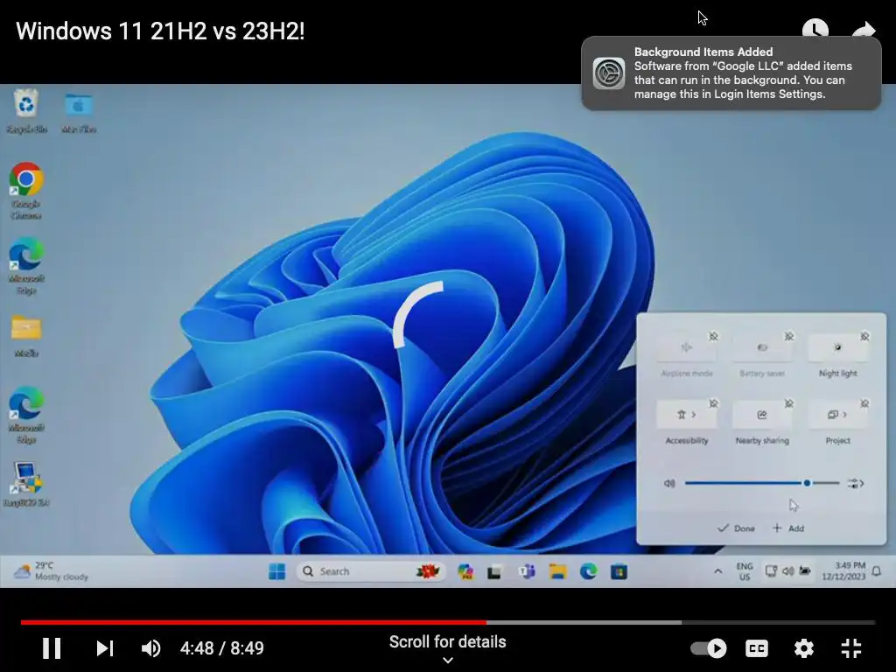Viewport: 896px width, 672px height.
Task: Open Microsoft Teams from the taskbar
Action: (526, 571)
